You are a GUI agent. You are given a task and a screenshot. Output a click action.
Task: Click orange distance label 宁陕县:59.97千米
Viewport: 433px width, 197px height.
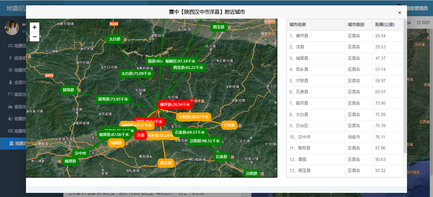click(194, 117)
